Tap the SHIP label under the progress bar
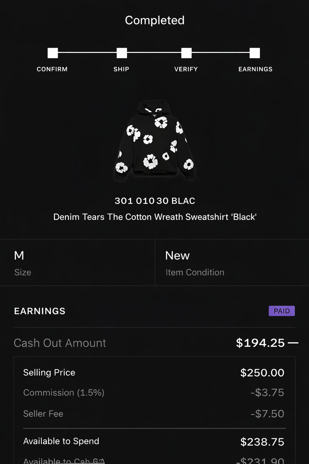This screenshot has width=309, height=464. [121, 69]
